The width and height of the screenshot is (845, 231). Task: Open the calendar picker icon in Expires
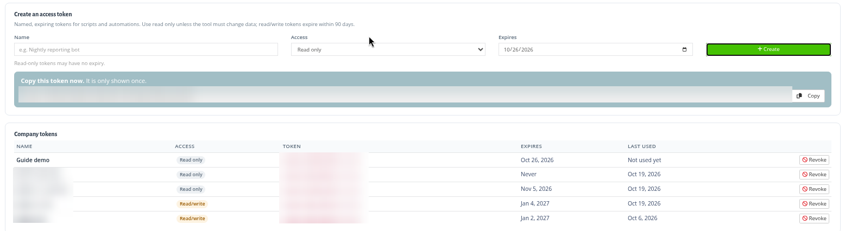[684, 49]
